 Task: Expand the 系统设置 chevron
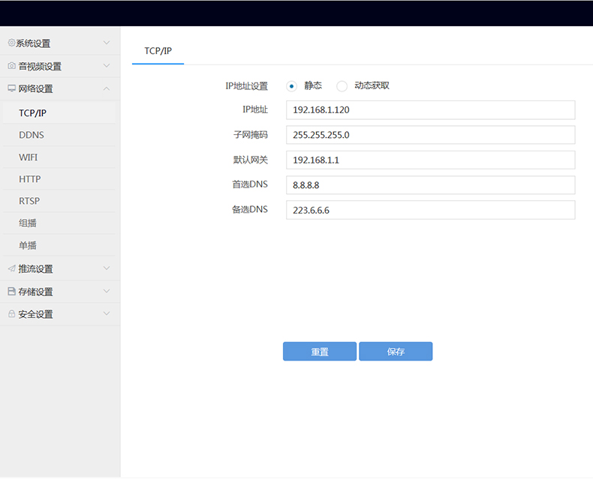click(107, 43)
